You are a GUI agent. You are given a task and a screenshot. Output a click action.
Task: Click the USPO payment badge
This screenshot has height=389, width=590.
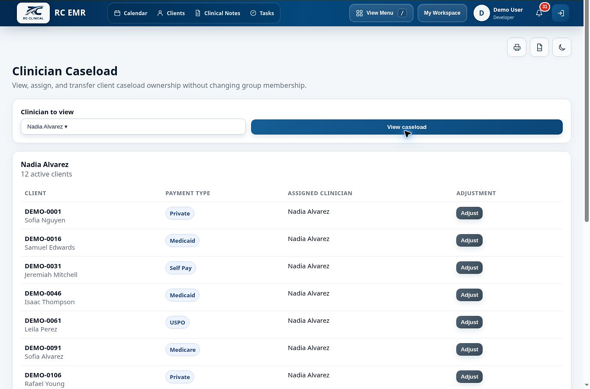177,322
